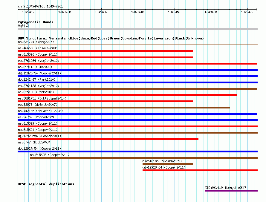Click the nsv831744 (Wong2007) variant label
266x202 pixels.
[36, 42]
